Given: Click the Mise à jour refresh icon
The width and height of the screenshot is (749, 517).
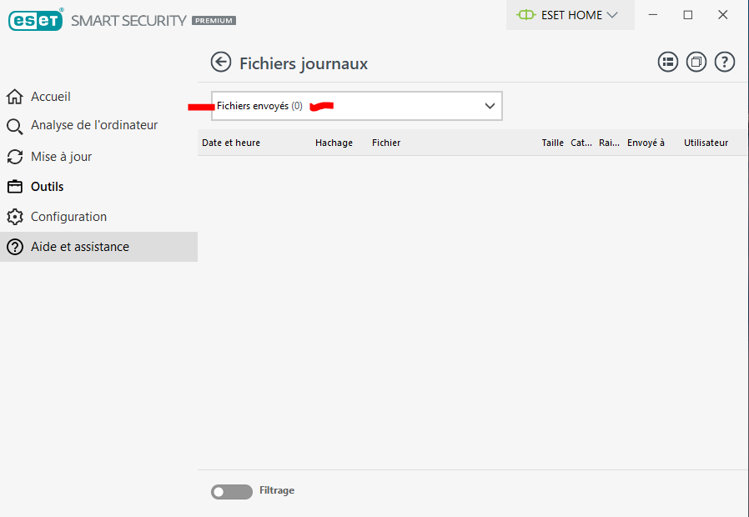Looking at the screenshot, I should tap(14, 157).
